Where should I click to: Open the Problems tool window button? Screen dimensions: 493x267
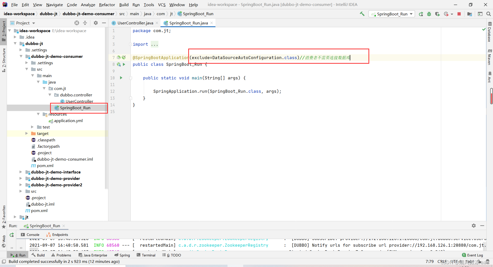61,255
